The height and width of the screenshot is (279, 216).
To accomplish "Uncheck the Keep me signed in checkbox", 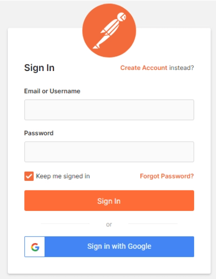I will click(29, 176).
